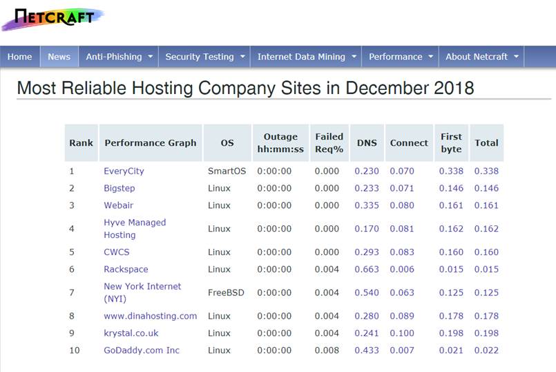Click the DNS column header
This screenshot has height=372, width=556.
point(367,142)
